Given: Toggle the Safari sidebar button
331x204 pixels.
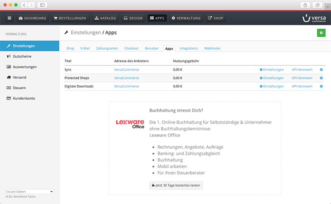Looking at the screenshot, I should tap(43, 5).
